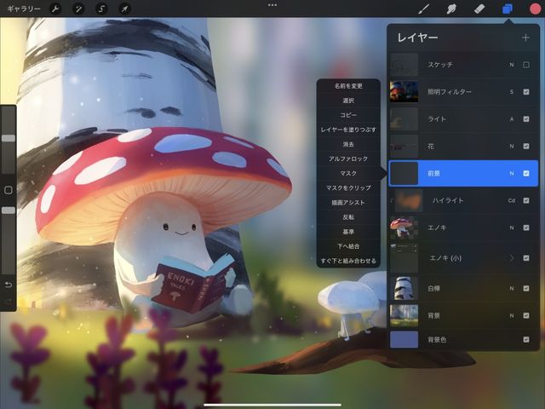
Task: Open blend mode A of ライト layer
Action: [x=512, y=119]
